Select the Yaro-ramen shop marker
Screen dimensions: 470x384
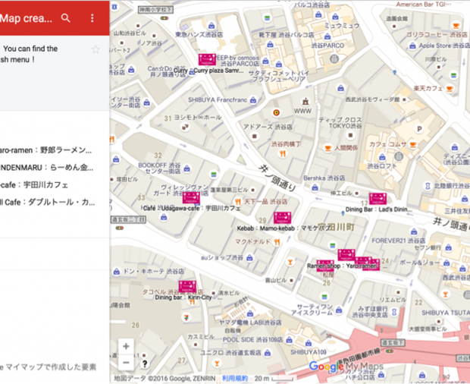pos(346,255)
